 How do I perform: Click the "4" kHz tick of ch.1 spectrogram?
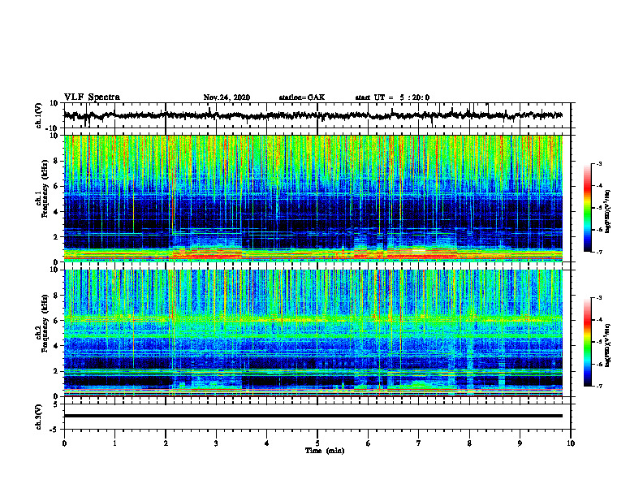(x=57, y=212)
